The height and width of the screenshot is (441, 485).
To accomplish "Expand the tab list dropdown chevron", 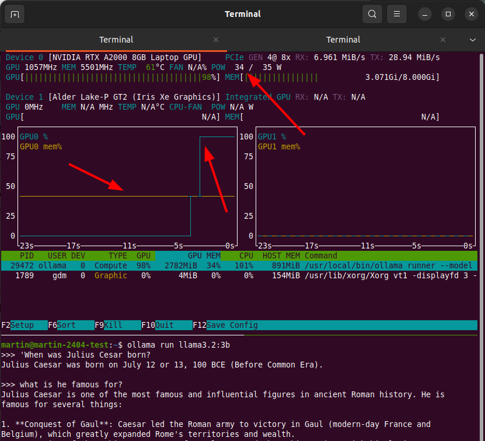I will pos(473,40).
